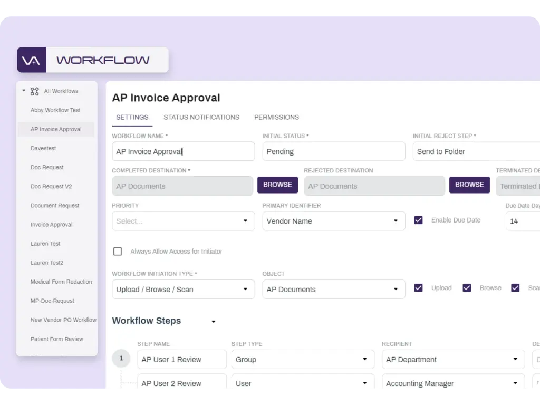
Task: Uncheck the Upload checkbox
Action: (x=418, y=288)
